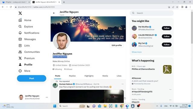The image size is (193, 109).
Task: Open the more options on the Human Nature post
Action: point(123,84)
